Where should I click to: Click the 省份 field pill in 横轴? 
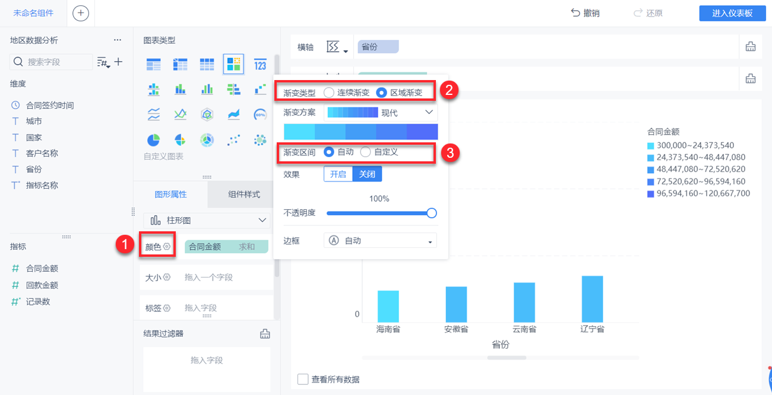(x=378, y=46)
